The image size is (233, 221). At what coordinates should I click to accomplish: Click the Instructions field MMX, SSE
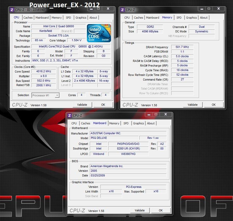(71, 61)
